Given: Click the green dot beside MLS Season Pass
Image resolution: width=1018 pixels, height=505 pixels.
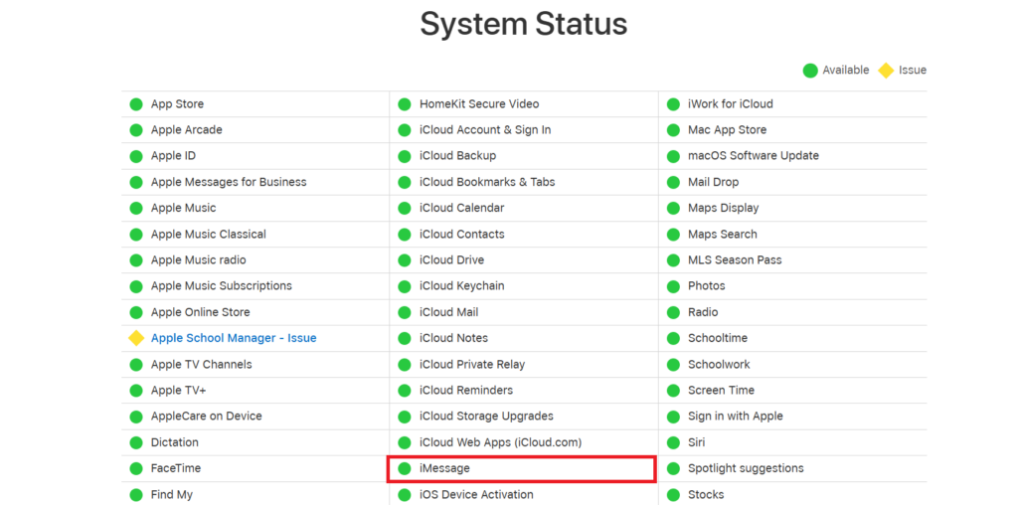Looking at the screenshot, I should [x=673, y=260].
